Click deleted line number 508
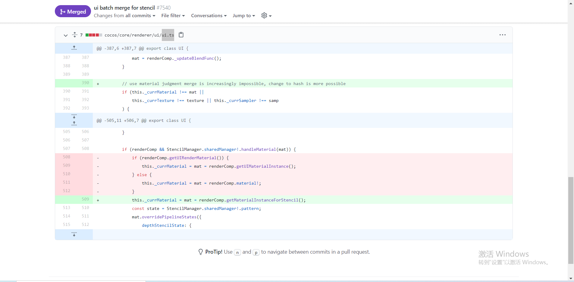This screenshot has width=574, height=282. (67, 157)
